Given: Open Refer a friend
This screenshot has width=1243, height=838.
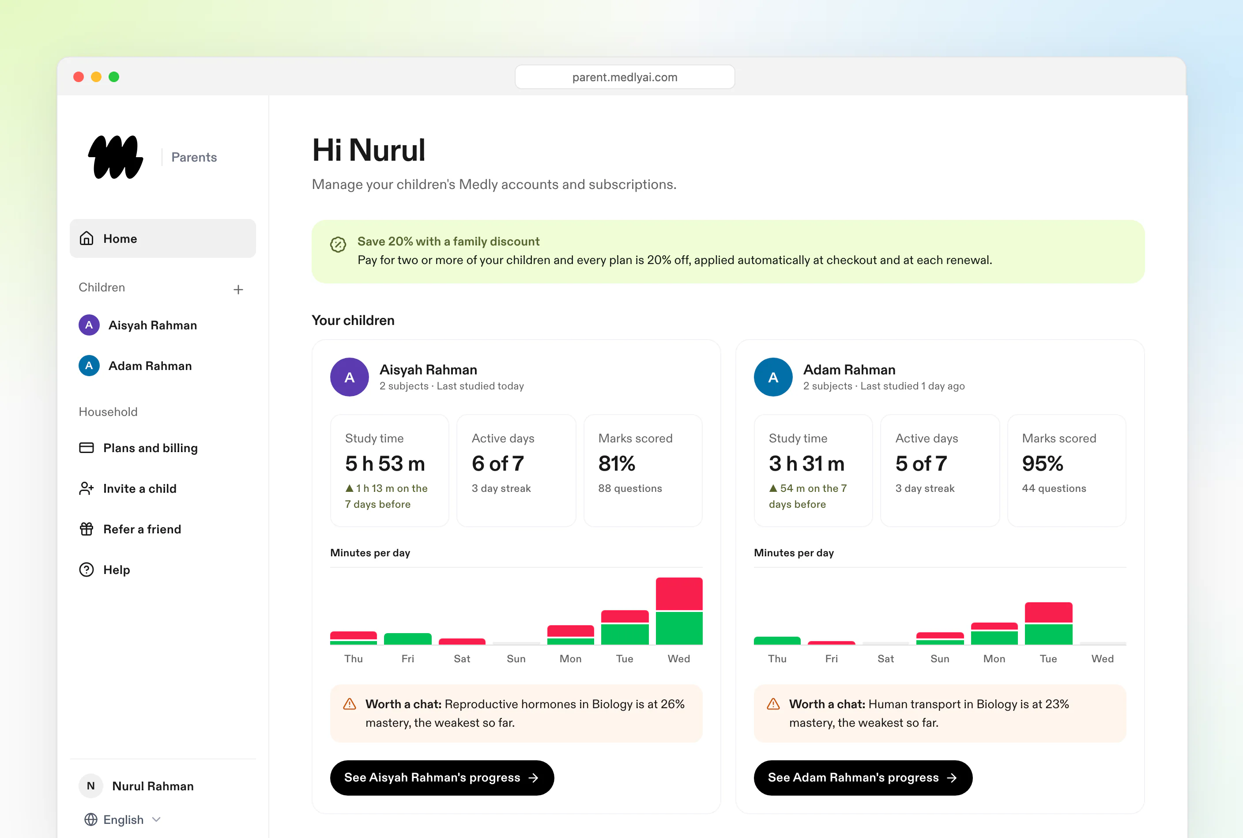Looking at the screenshot, I should (x=163, y=529).
